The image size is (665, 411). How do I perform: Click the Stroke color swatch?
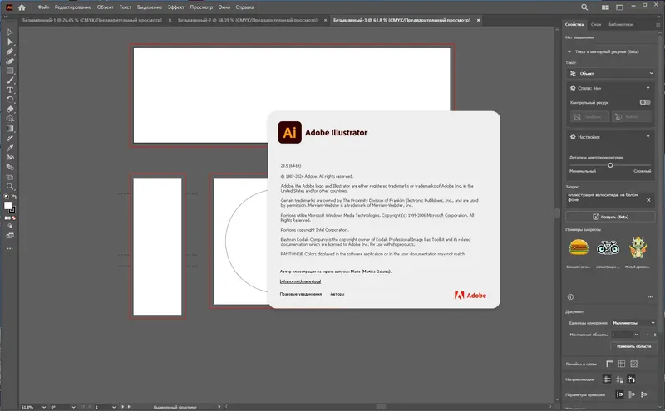pyautogui.click(x=12, y=210)
